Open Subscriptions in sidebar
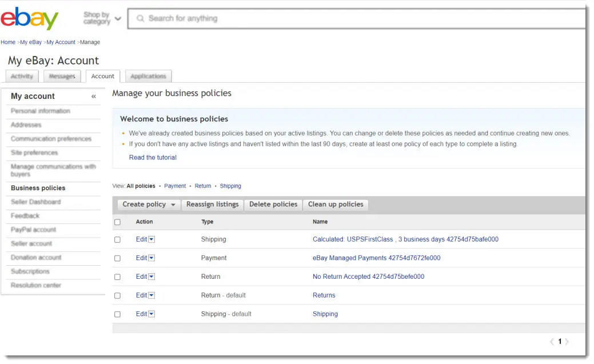The image size is (594, 364). pyautogui.click(x=30, y=271)
